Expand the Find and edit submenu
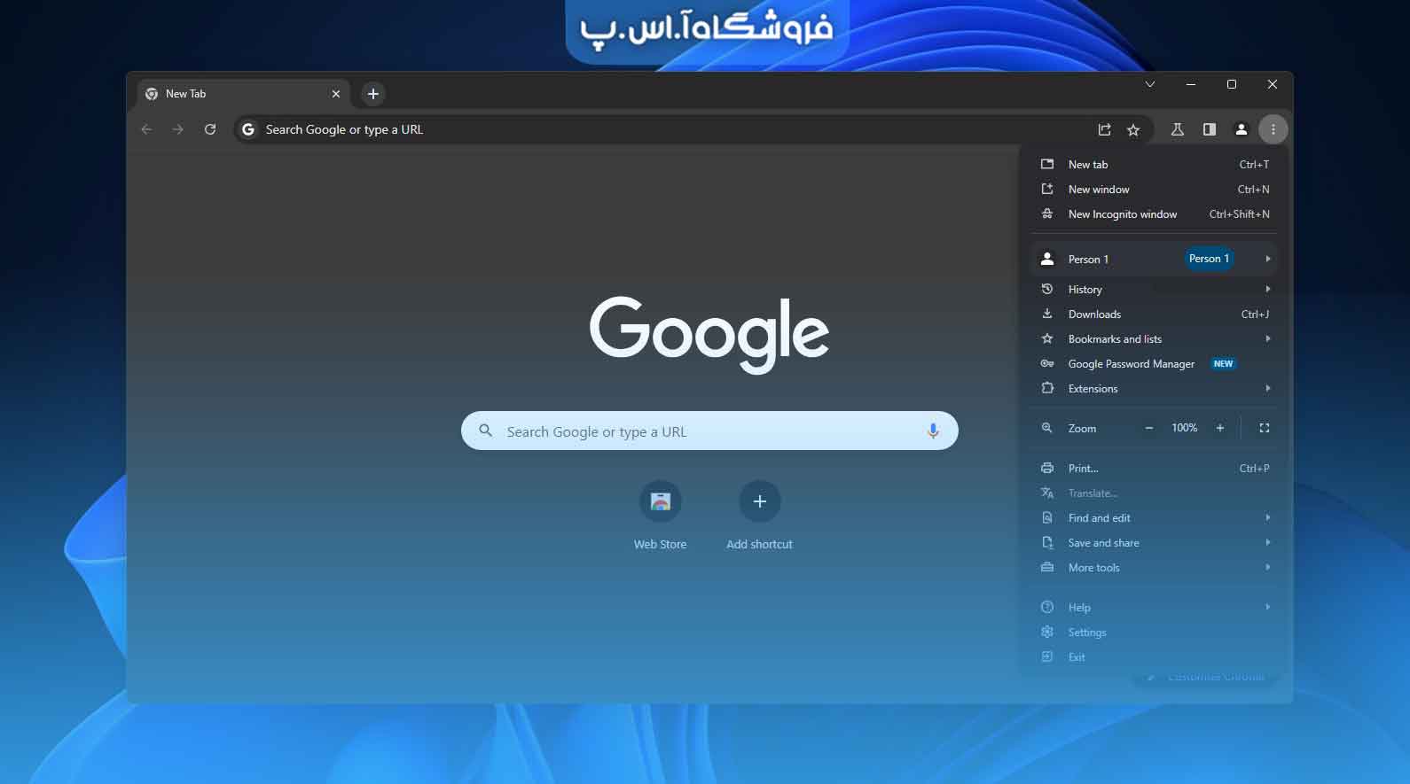Viewport: 1410px width, 784px height. (x=1154, y=518)
